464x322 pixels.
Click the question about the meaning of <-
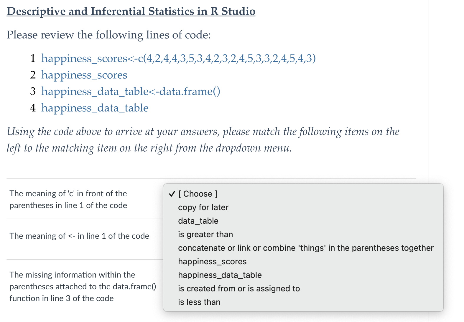point(79,236)
